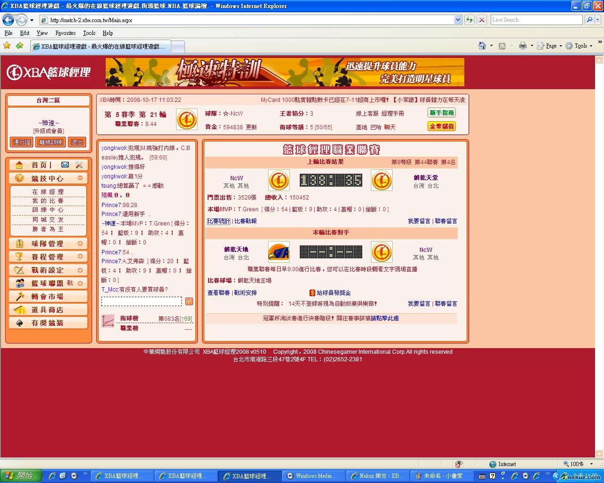Open the View menu

(x=42, y=33)
